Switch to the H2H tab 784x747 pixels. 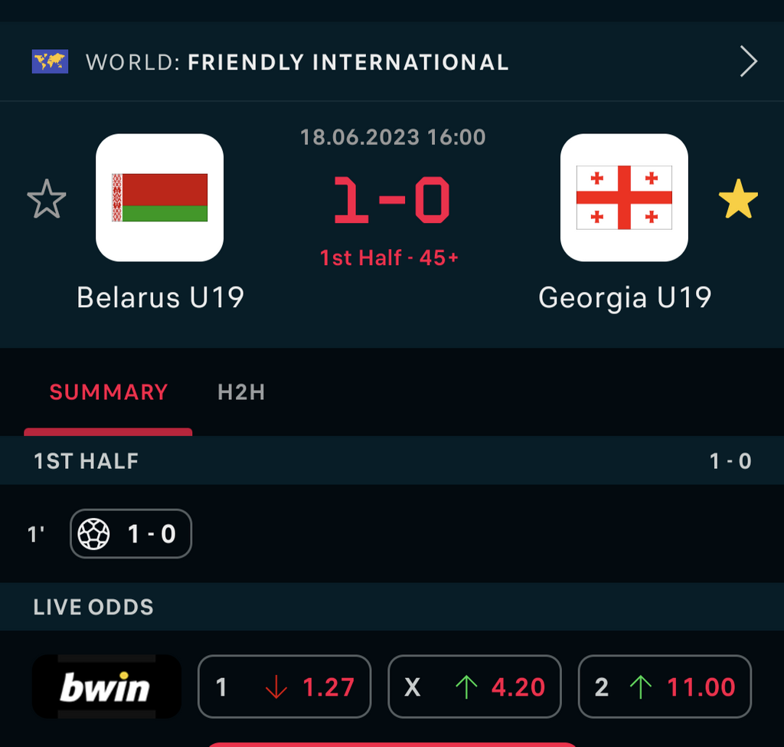(241, 392)
